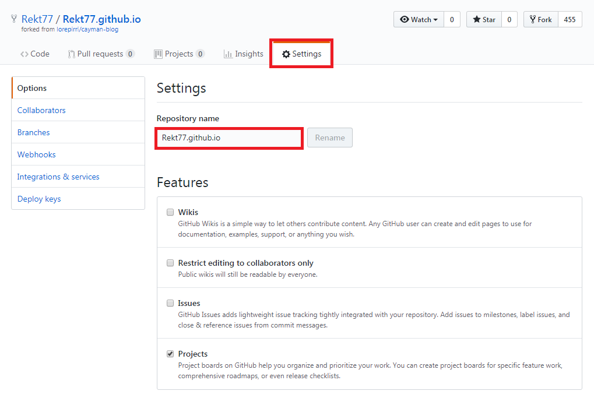Open the Code tab

tap(35, 54)
